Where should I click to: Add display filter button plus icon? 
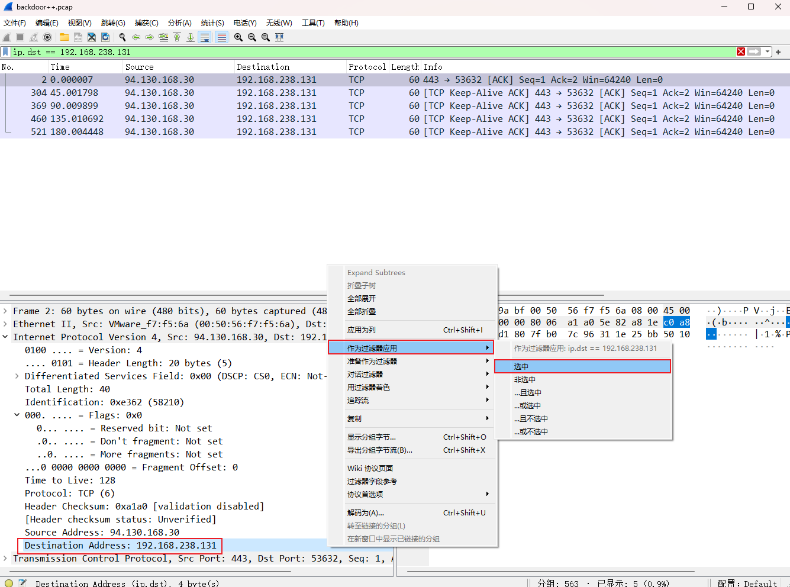[x=778, y=51]
